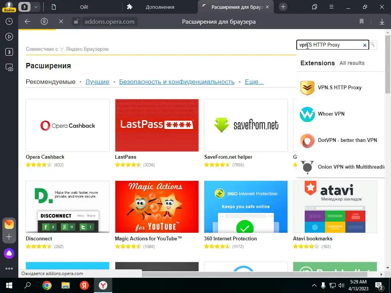This screenshot has height=293, width=391.
Task: Bookmark this page with the bookmark icon
Action: pyautogui.click(x=362, y=22)
